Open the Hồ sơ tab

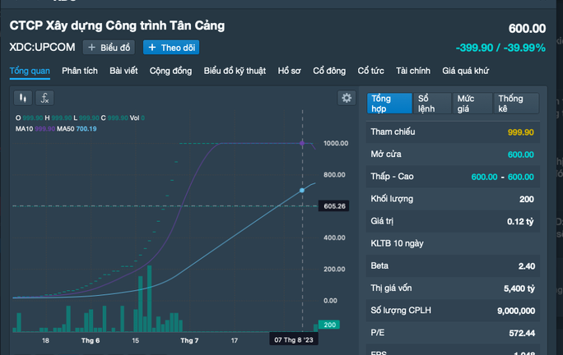[x=290, y=71]
